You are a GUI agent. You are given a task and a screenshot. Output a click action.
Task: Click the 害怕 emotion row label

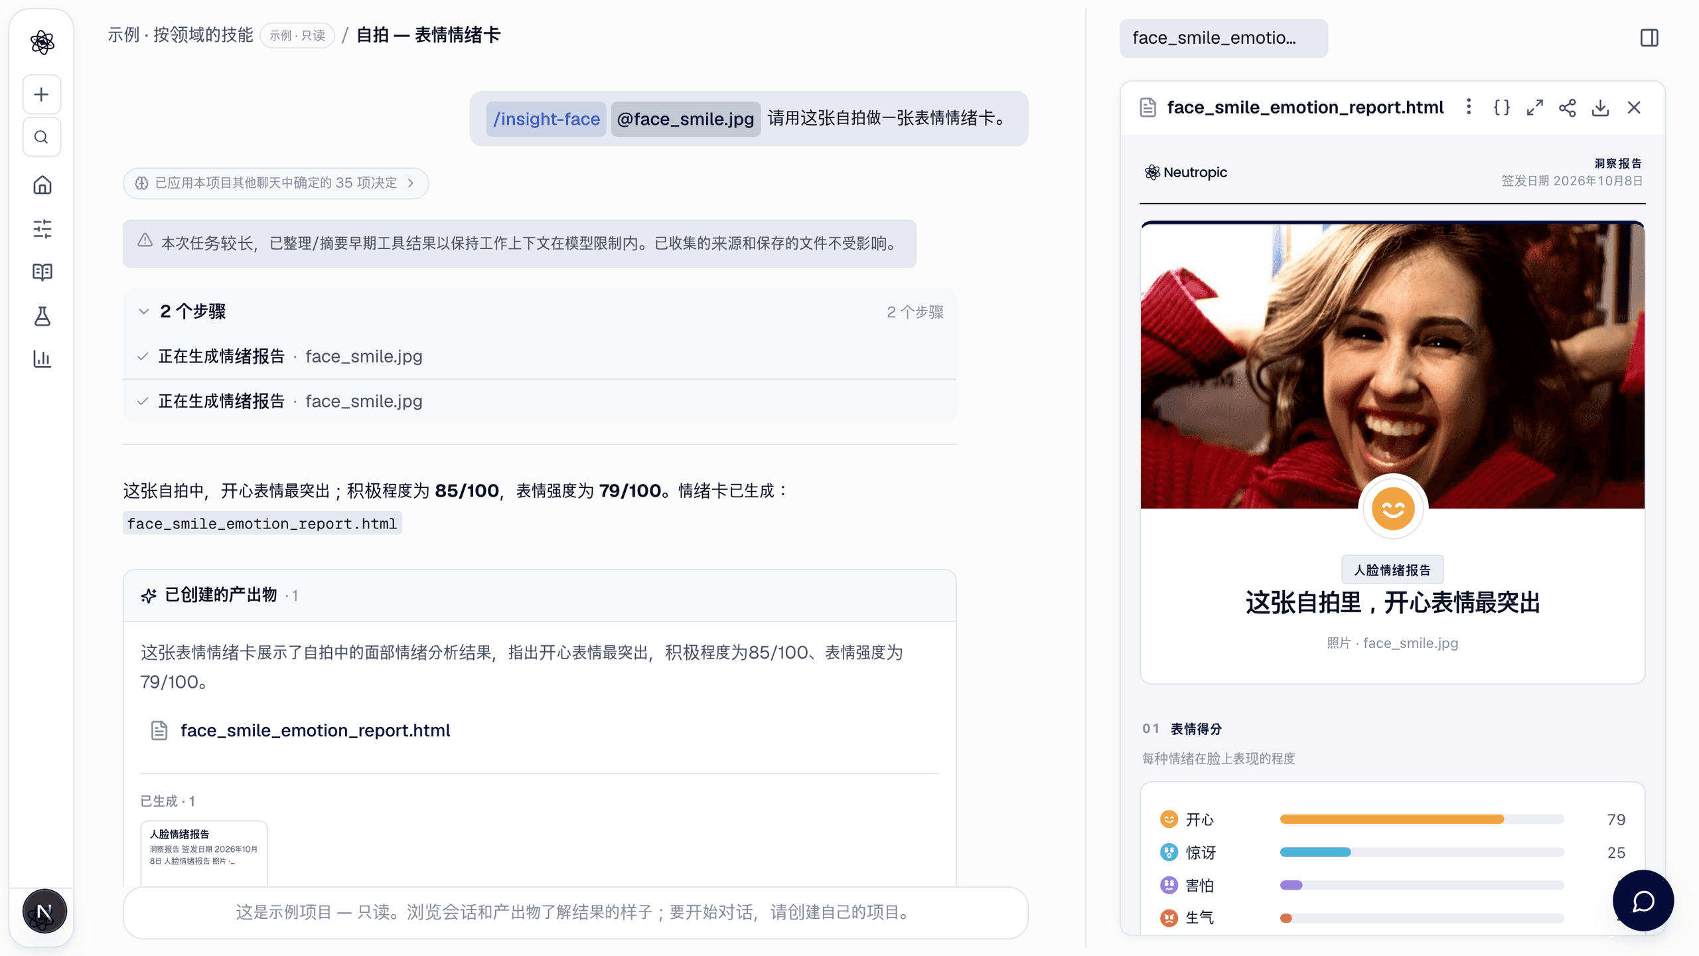1199,885
